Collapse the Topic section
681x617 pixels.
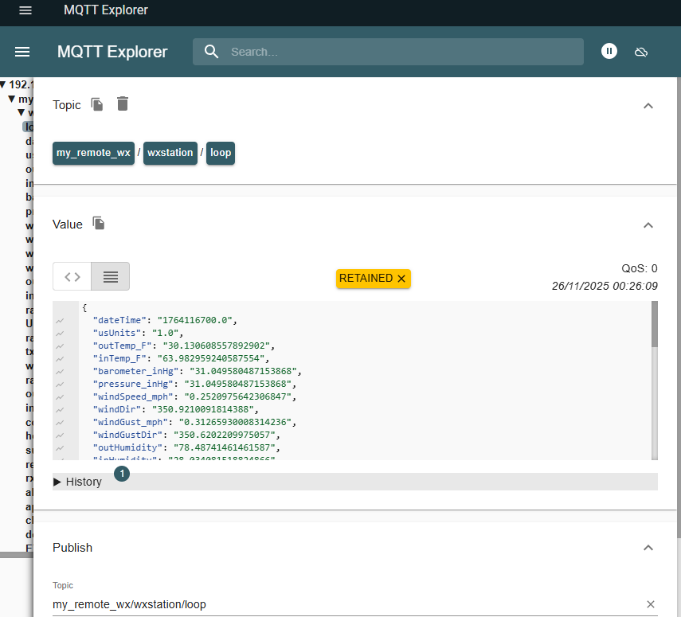pyautogui.click(x=648, y=106)
